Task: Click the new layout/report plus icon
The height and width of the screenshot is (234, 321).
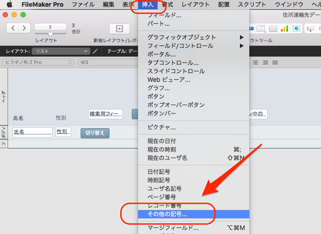Action: (120, 29)
